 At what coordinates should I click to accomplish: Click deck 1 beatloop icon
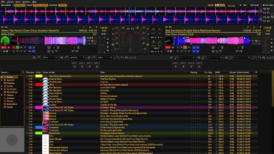pyautogui.click(x=49, y=47)
